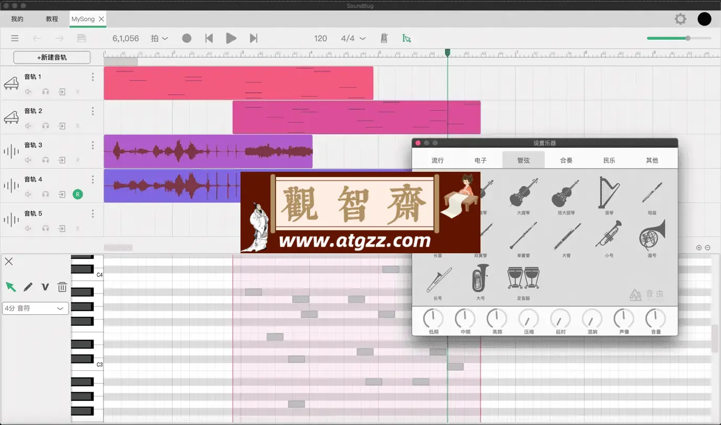Click the trash delete icon in note editor
Screen dimensions: 721x425
click(x=62, y=287)
